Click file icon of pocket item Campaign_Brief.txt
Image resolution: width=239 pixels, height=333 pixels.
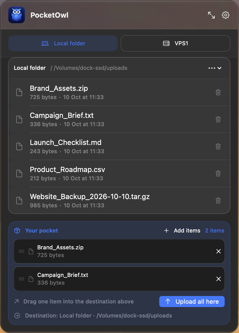click(x=31, y=279)
